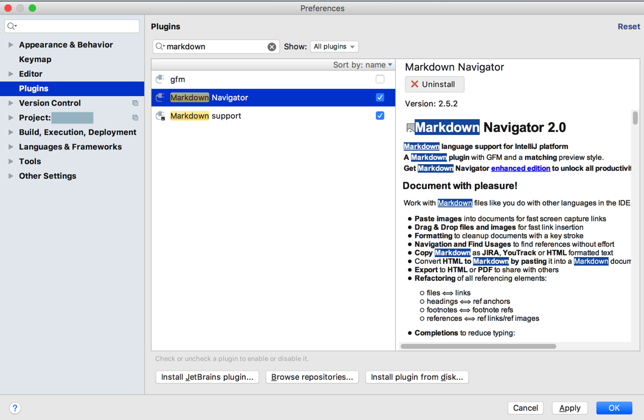The image size is (644, 420).
Task: Expand Languages & Frameworks group
Action: 11,146
